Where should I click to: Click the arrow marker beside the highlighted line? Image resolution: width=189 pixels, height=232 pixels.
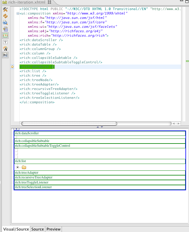[12, 67]
